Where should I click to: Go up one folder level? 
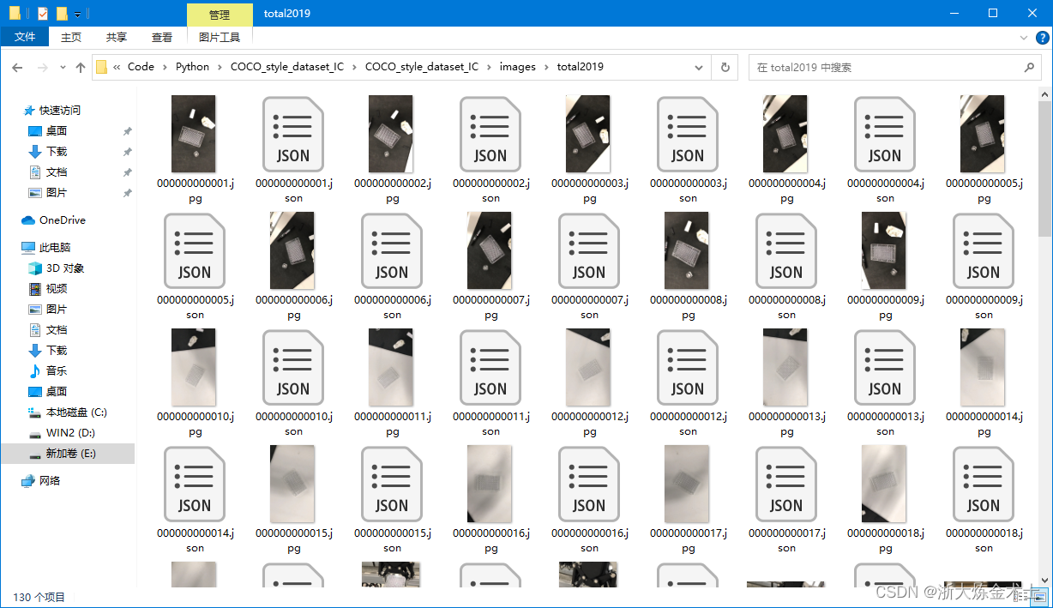[81, 67]
